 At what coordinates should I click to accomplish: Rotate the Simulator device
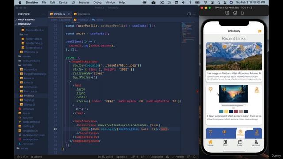click(x=242, y=13)
